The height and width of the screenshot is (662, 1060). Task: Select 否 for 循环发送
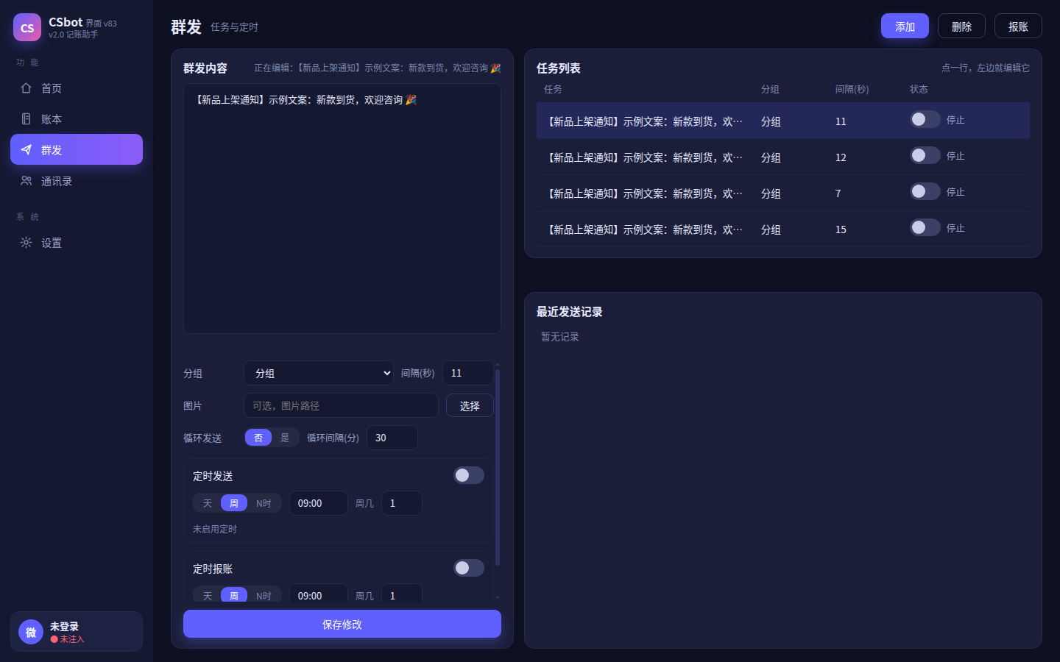(x=258, y=438)
